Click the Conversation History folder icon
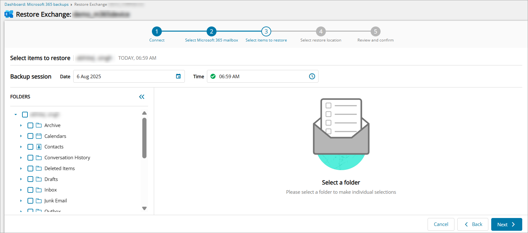The height and width of the screenshot is (233, 528). tap(39, 158)
